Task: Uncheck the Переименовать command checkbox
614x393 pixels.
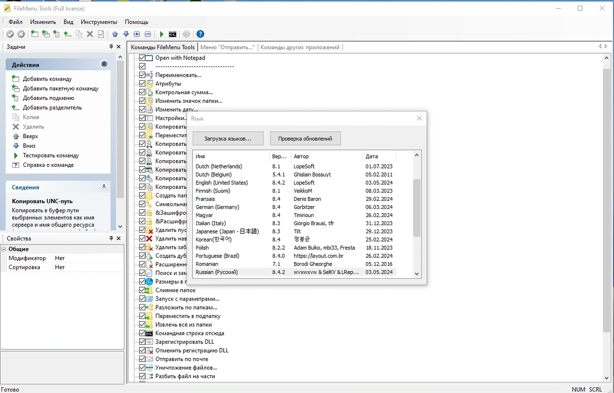Action: pos(142,75)
